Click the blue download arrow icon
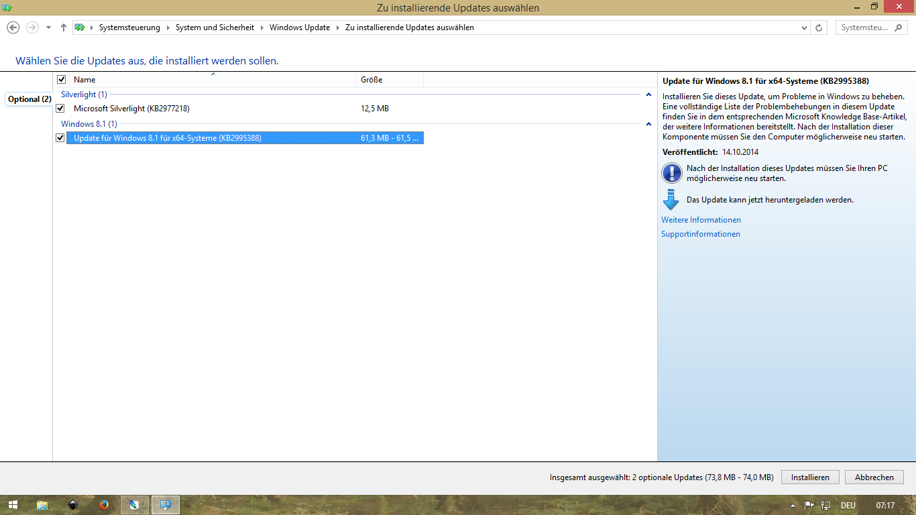 point(671,200)
